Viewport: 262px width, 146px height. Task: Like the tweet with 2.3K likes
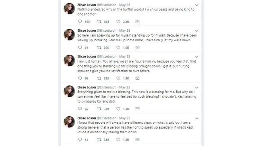coord(118,21)
